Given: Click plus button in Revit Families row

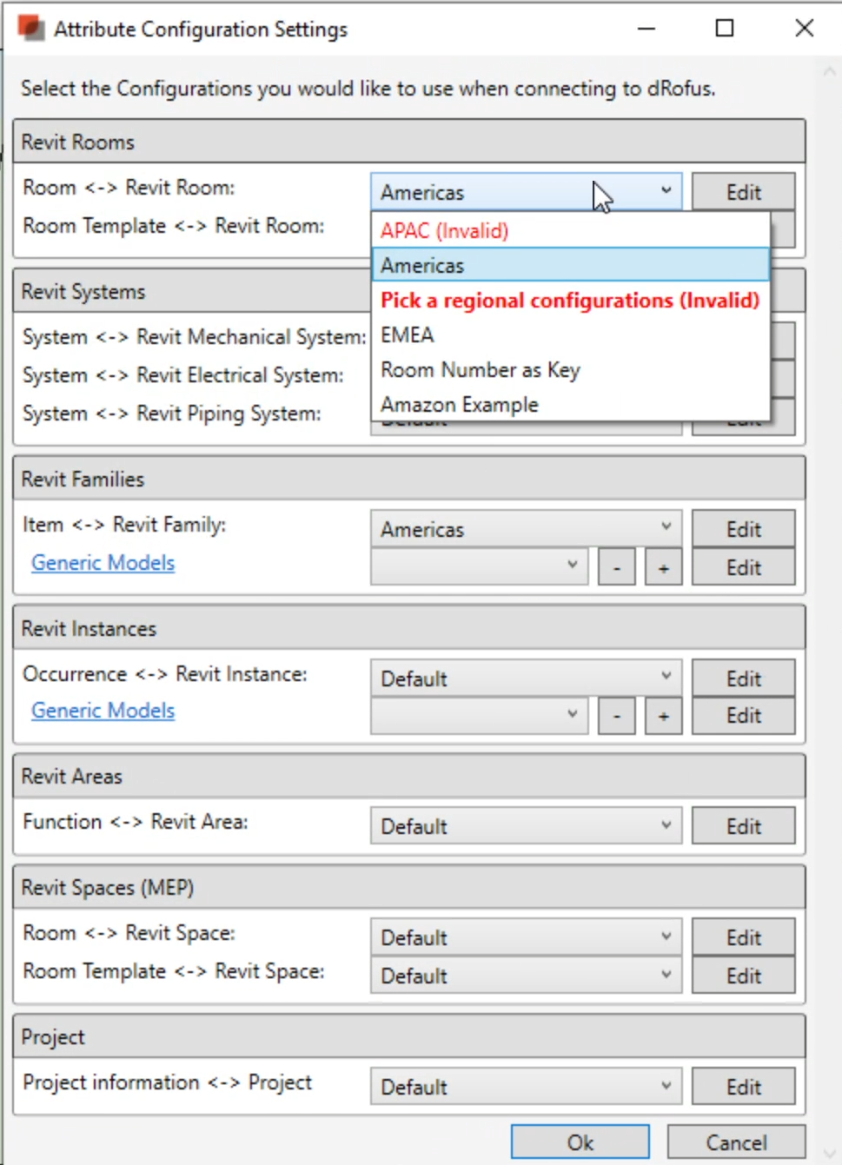Looking at the screenshot, I should (663, 568).
